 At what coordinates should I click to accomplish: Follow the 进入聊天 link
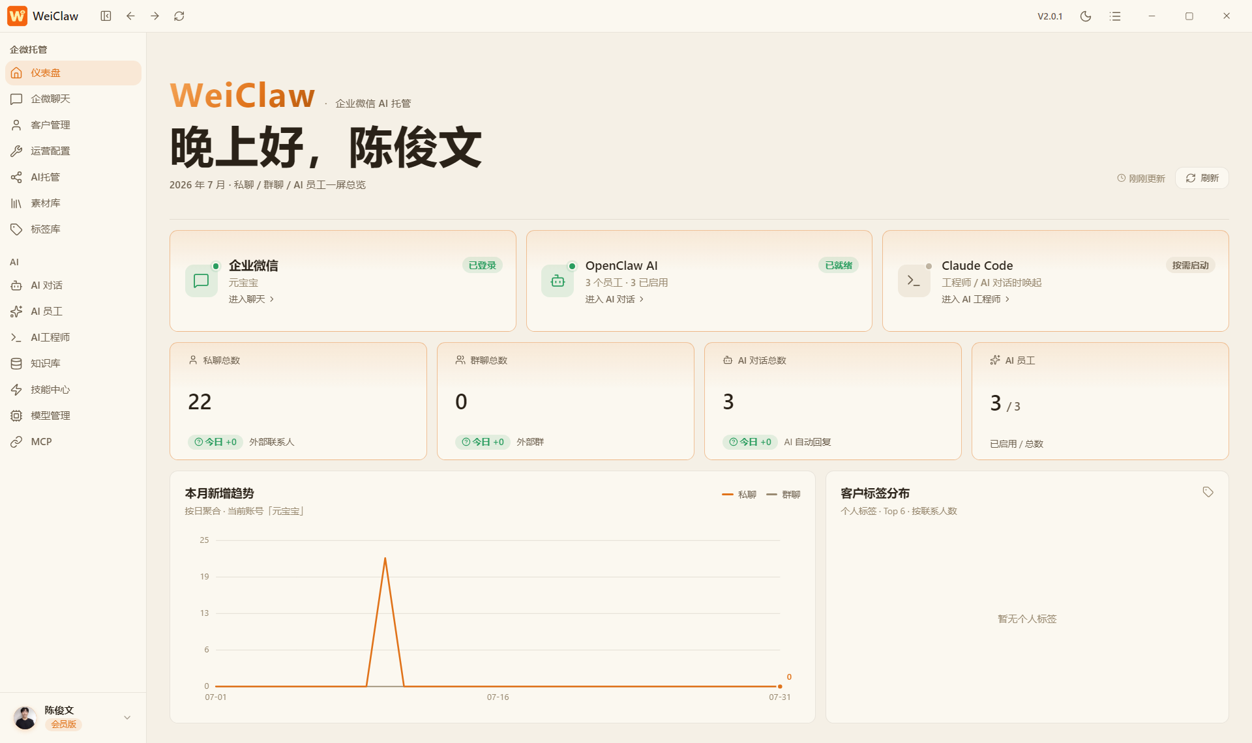251,299
